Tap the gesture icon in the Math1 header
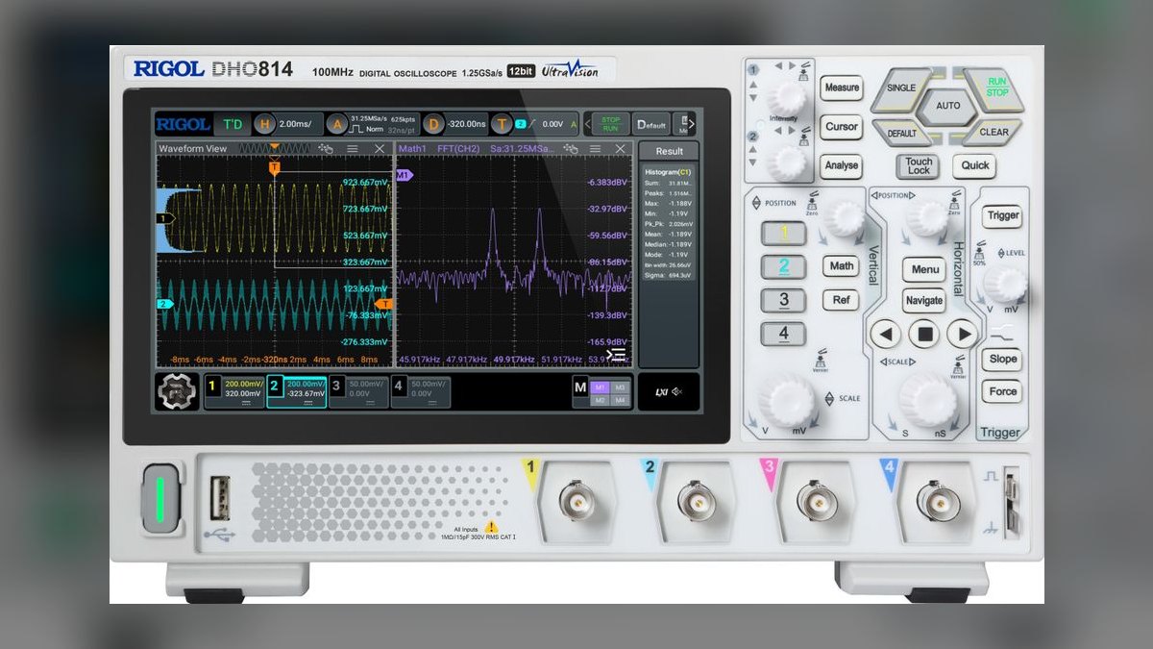Image resolution: width=1153 pixels, height=649 pixels. 571,148
